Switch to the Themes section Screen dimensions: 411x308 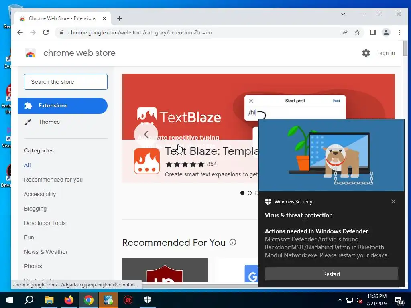pos(49,122)
